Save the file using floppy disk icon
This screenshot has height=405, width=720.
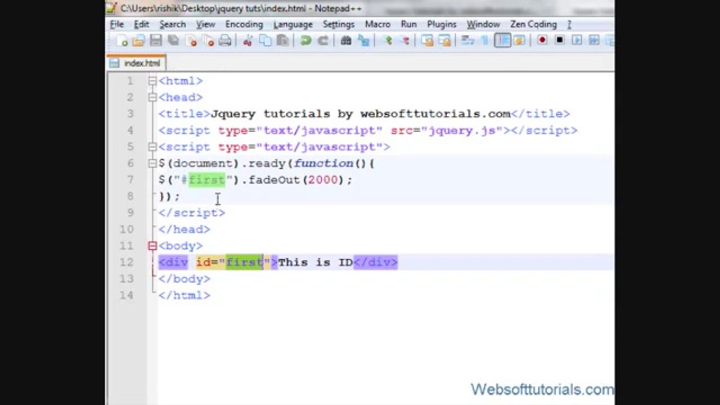pos(156,40)
